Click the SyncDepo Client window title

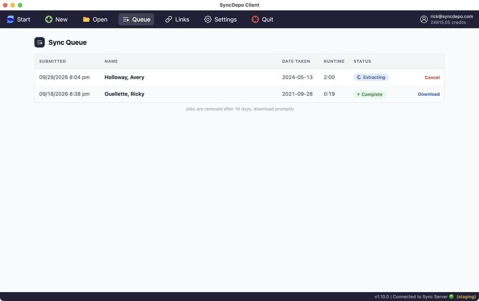point(239,5)
